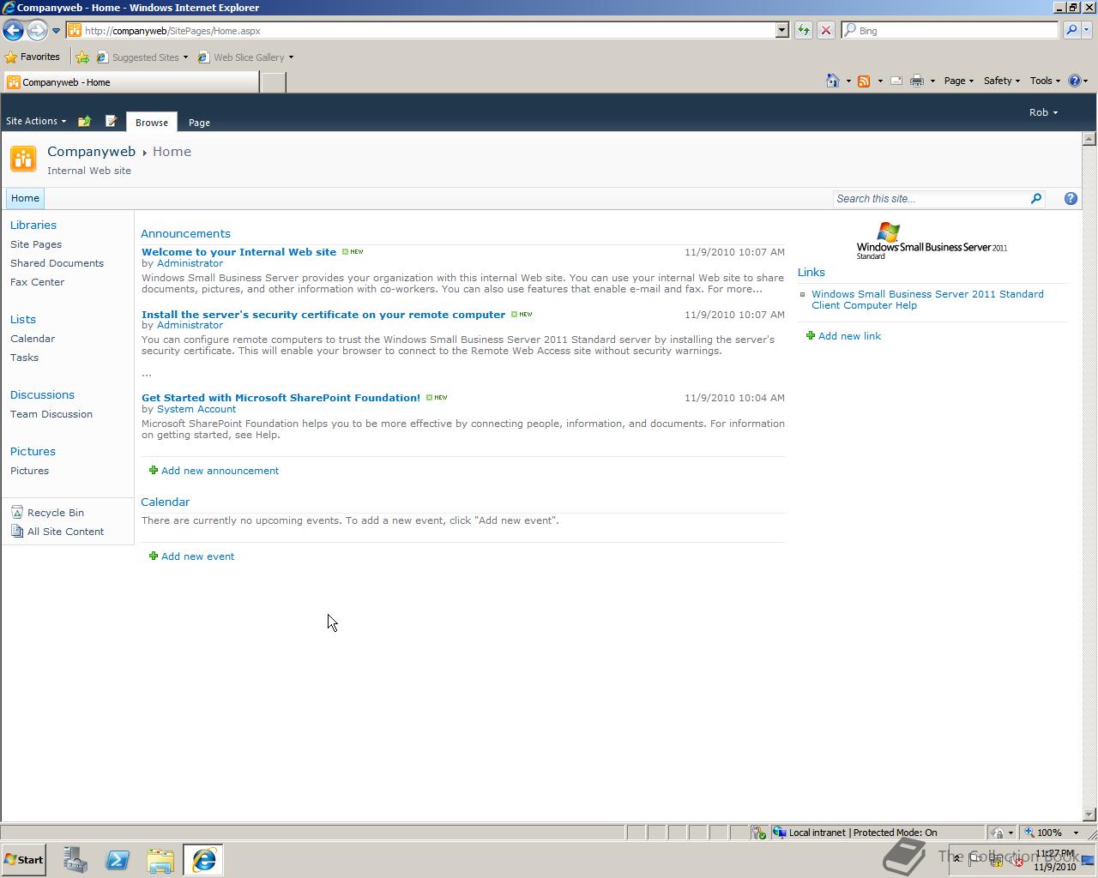Viewport: 1098px width, 878px height.
Task: Click the Navigate Up folder icon
Action: click(x=84, y=121)
